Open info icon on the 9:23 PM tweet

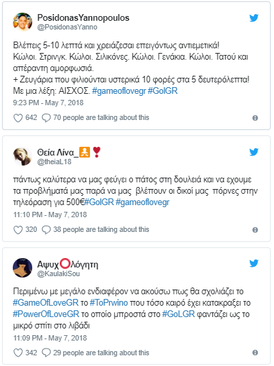click(x=255, y=118)
